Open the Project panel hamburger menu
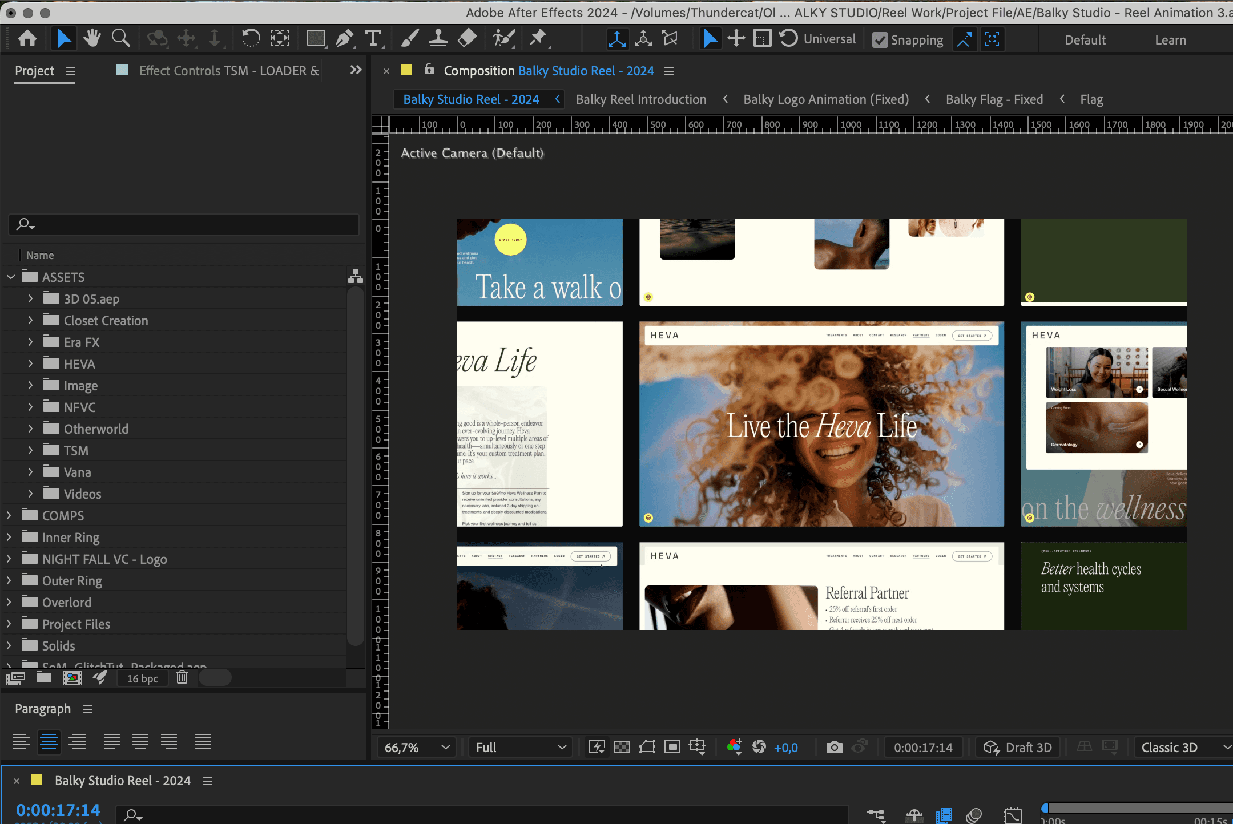 click(71, 71)
